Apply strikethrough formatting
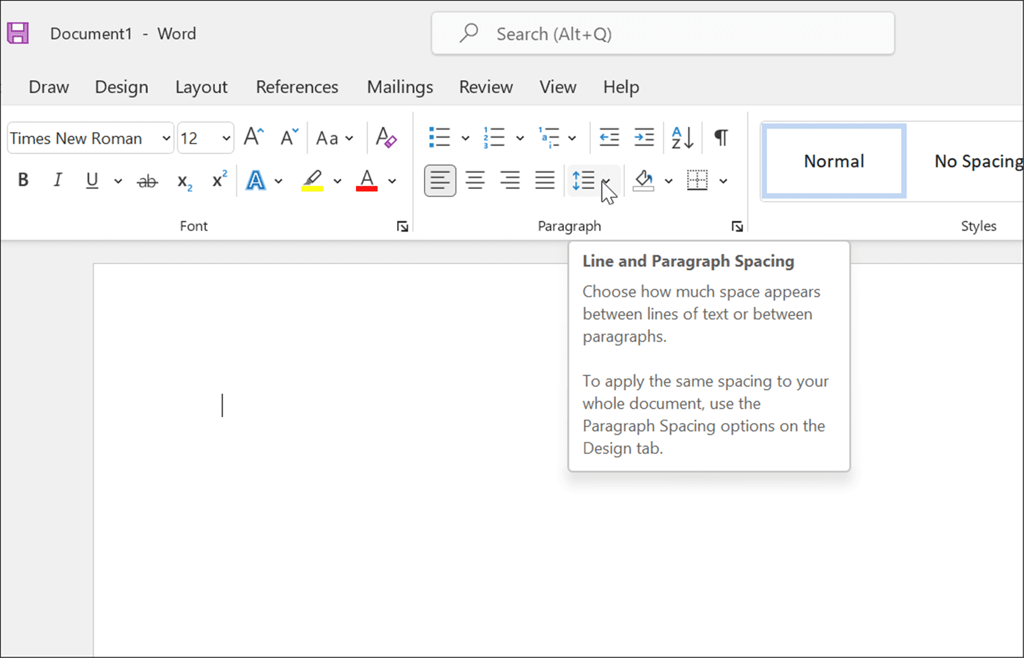Viewport: 1024px width, 658px height. [x=147, y=180]
